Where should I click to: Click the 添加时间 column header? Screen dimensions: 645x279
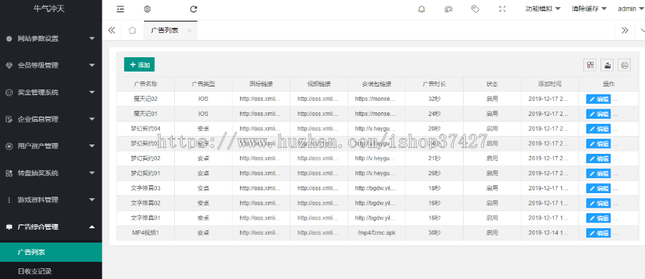[550, 84]
